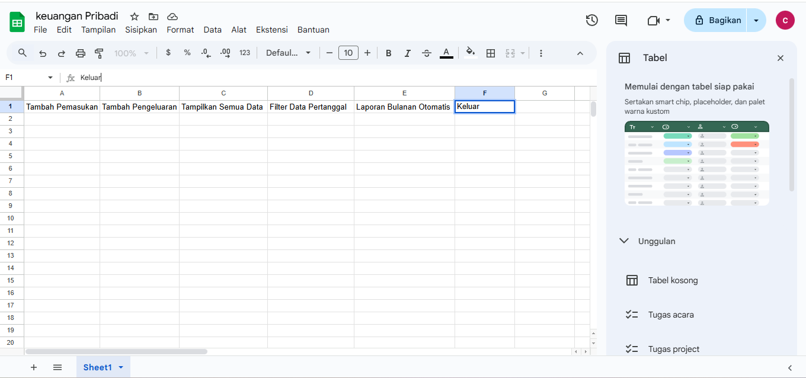Choose the Tugas project table template
The height and width of the screenshot is (378, 806).
pyautogui.click(x=674, y=349)
